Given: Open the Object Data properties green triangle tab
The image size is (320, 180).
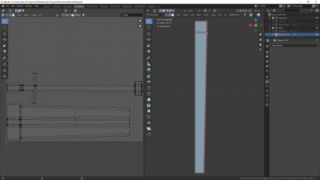Looking at the screenshot, I should click(x=267, y=100).
